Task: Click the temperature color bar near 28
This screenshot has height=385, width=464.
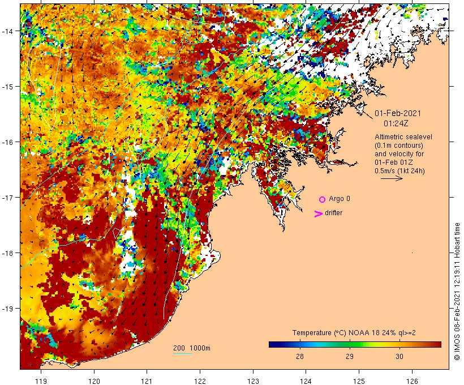Action: coord(300,344)
